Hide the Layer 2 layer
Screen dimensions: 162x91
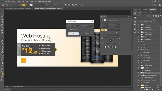point(139,68)
